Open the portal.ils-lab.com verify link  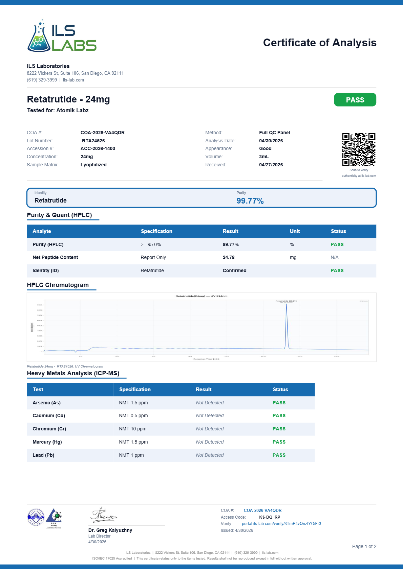(x=281, y=524)
